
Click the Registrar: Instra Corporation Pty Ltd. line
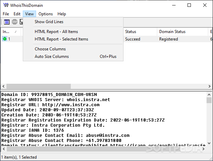[53, 125]
